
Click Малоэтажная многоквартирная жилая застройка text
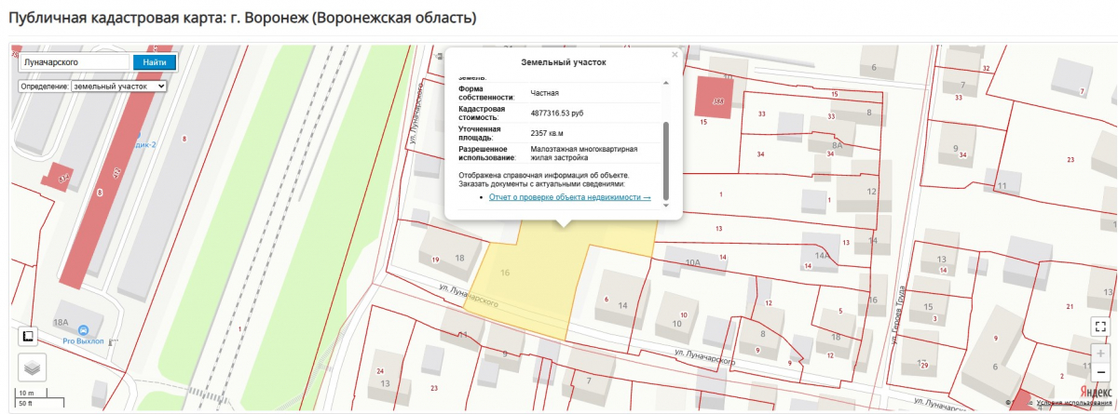pos(584,153)
